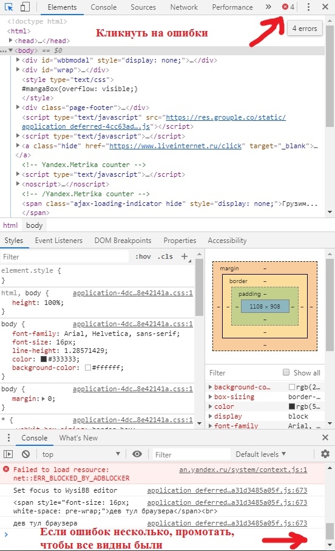Viewport: 335px width, 551px height.
Task: Open the top execution context dropdown
Action: click(81, 454)
